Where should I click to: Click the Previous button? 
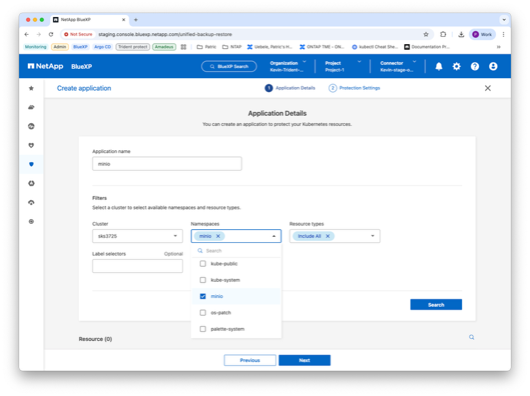tap(250, 360)
